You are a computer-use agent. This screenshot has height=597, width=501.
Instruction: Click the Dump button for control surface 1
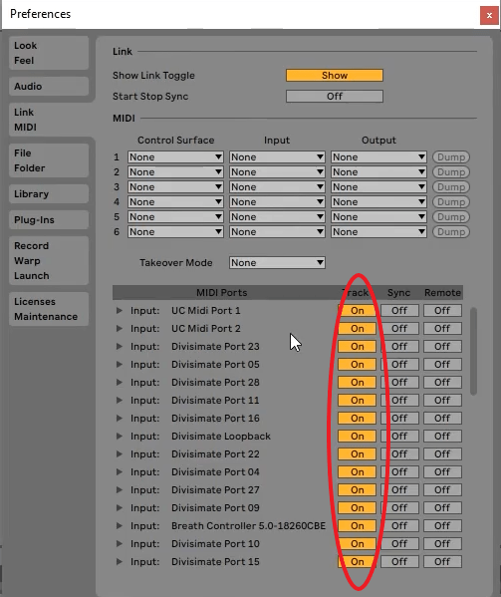tap(451, 157)
